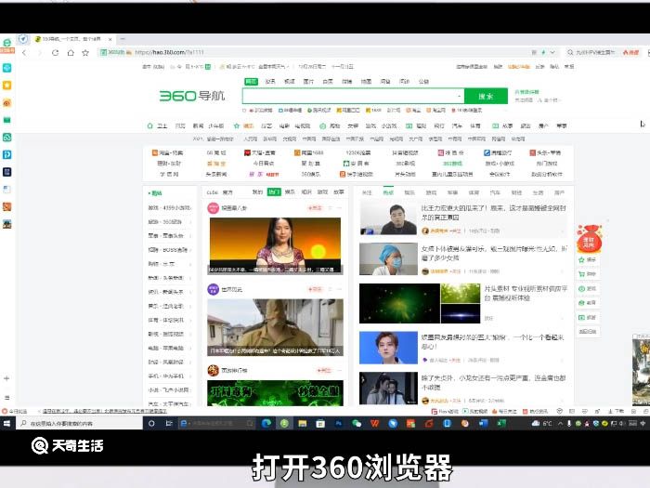The width and height of the screenshot is (650, 488).
Task: Select the 图片 search tab
Action: 308,82
